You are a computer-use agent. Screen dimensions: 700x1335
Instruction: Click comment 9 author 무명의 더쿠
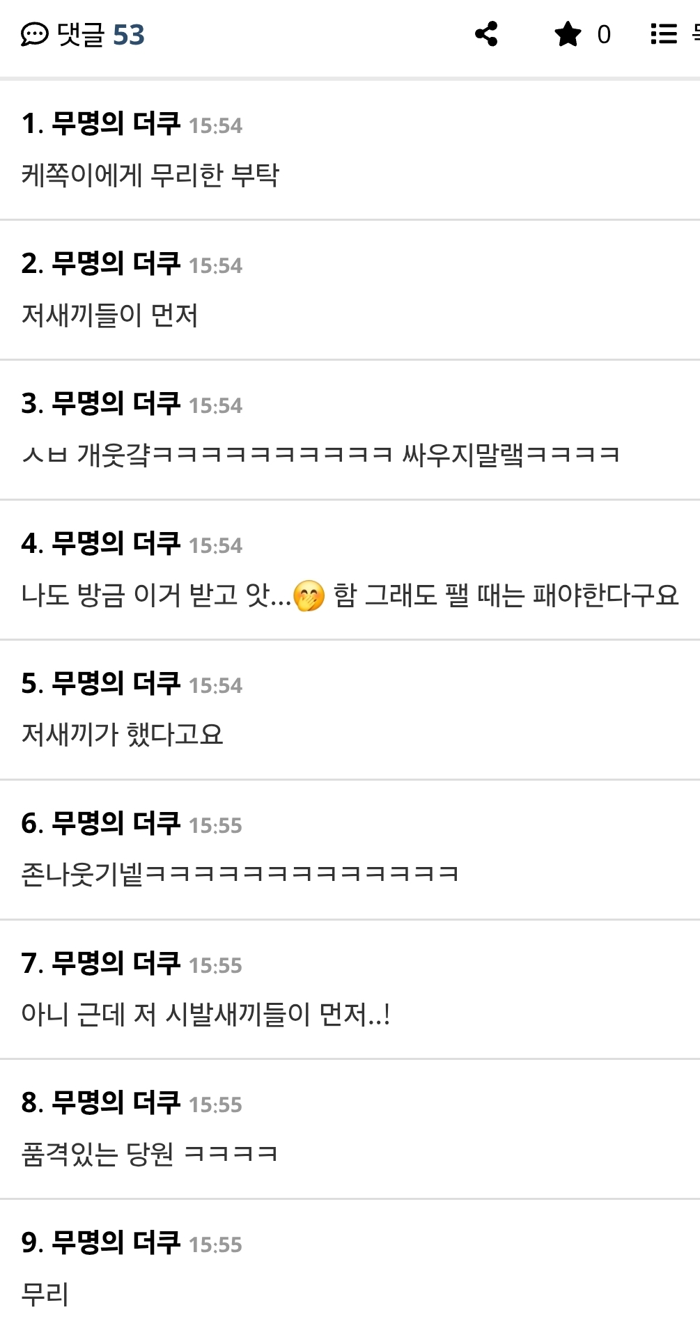coord(116,1242)
